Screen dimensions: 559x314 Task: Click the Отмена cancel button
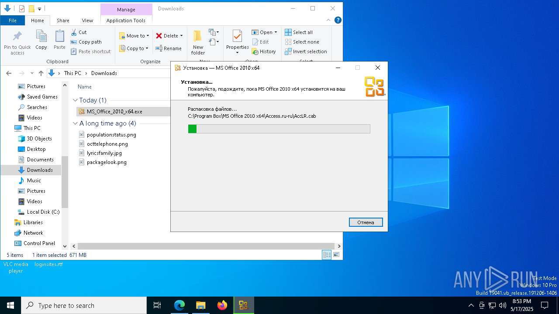366,222
